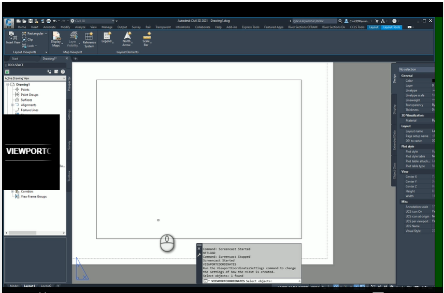
Task: Click the keyword search input field
Action: (314, 21)
